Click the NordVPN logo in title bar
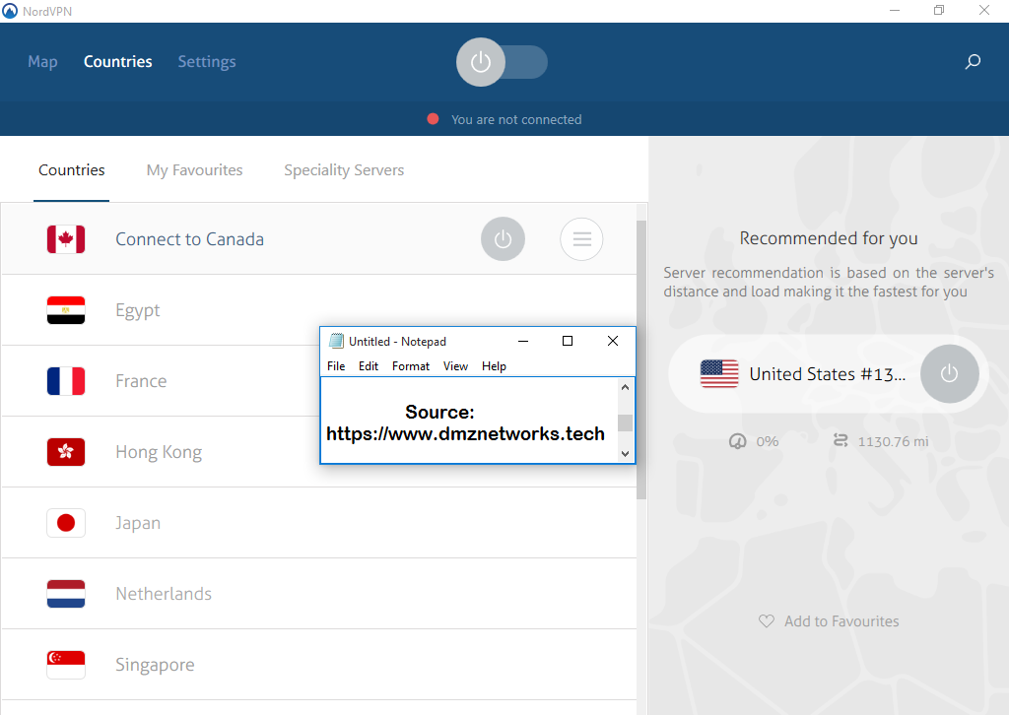 (10, 11)
